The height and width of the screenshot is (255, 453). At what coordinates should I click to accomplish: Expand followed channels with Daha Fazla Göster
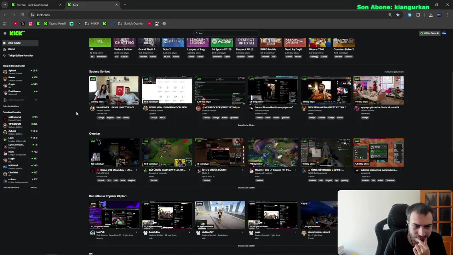pos(11,106)
